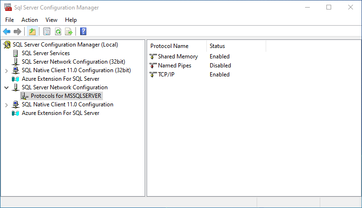Screen dimensions: 362x208
Task: Select the Named Pipes protocol icon
Action: point(153,66)
